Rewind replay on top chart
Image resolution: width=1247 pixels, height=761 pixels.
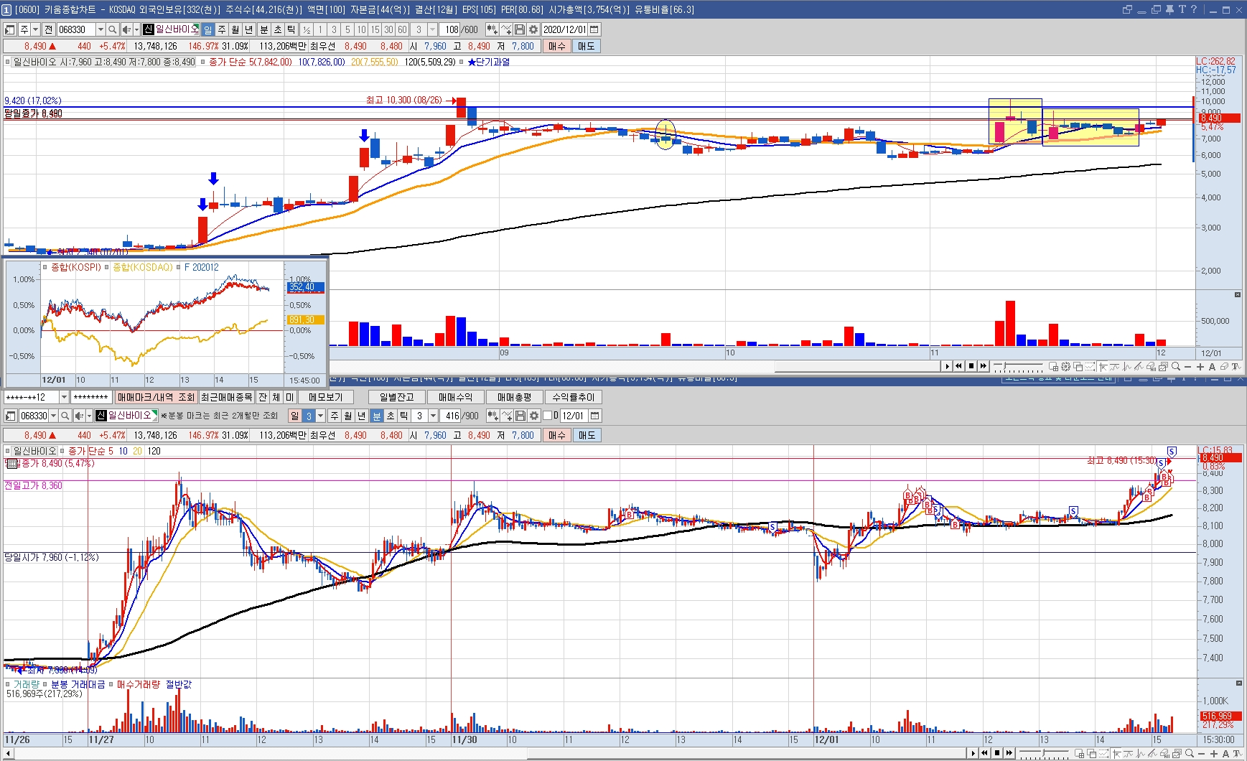click(958, 366)
